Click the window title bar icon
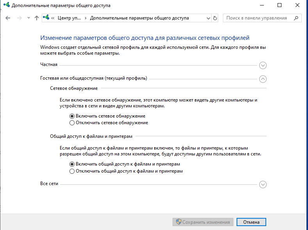This screenshot has height=230, width=308. pos(7,5)
